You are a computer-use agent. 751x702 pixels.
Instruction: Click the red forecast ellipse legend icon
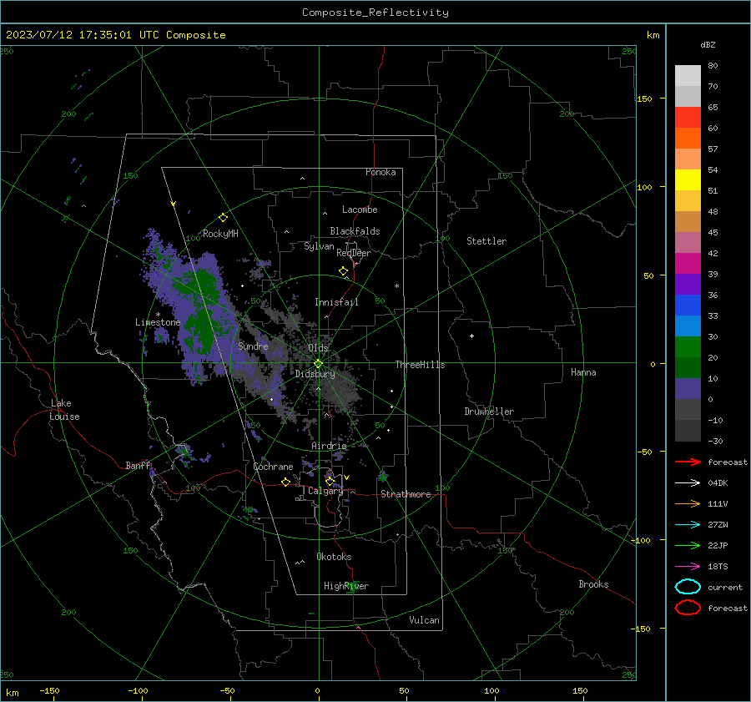688,608
